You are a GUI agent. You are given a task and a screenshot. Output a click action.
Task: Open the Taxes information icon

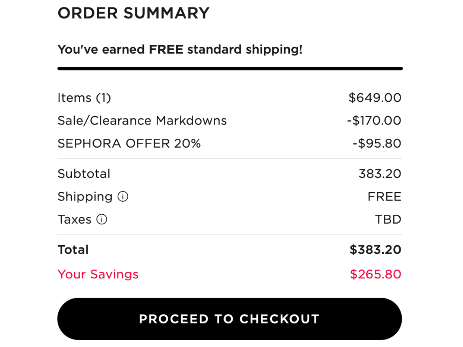[x=101, y=219]
